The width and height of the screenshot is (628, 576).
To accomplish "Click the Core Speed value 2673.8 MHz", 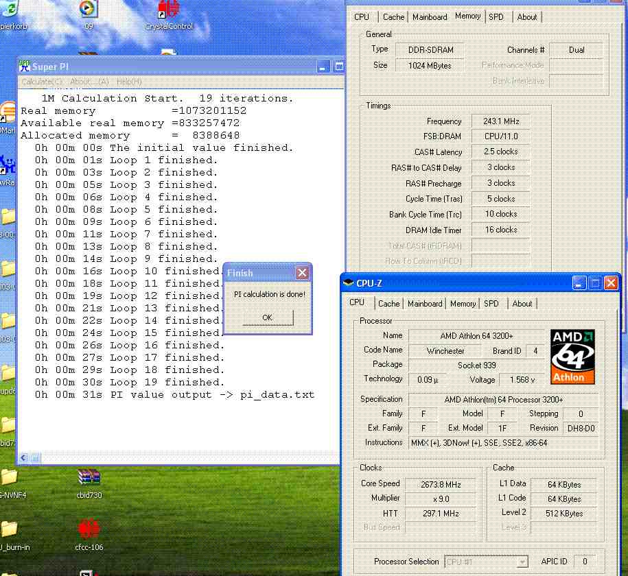I will coord(441,484).
